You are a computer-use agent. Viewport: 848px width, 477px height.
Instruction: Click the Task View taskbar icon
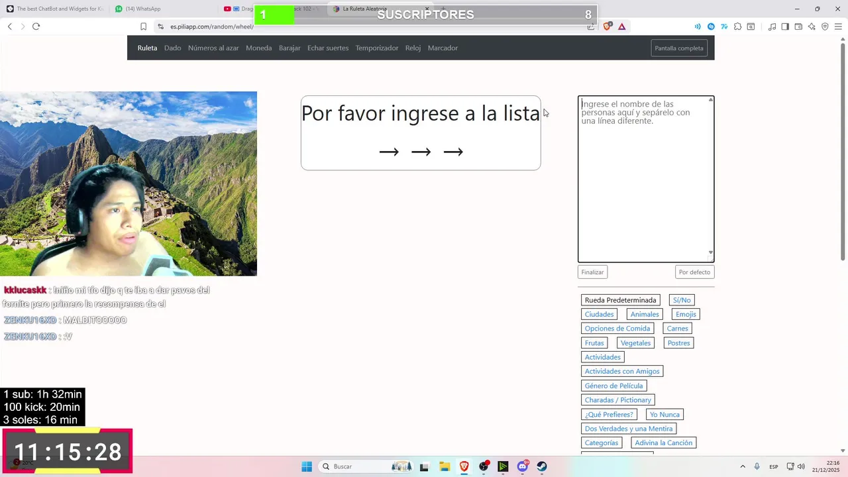tap(425, 466)
